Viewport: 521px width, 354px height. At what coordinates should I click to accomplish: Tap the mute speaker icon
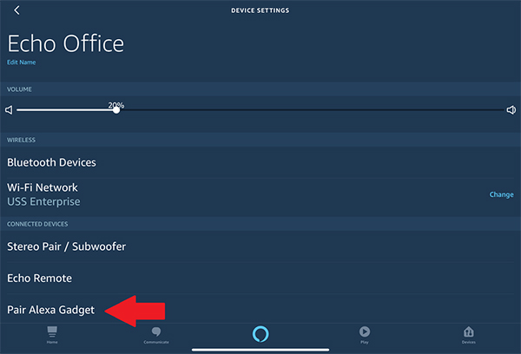point(9,110)
